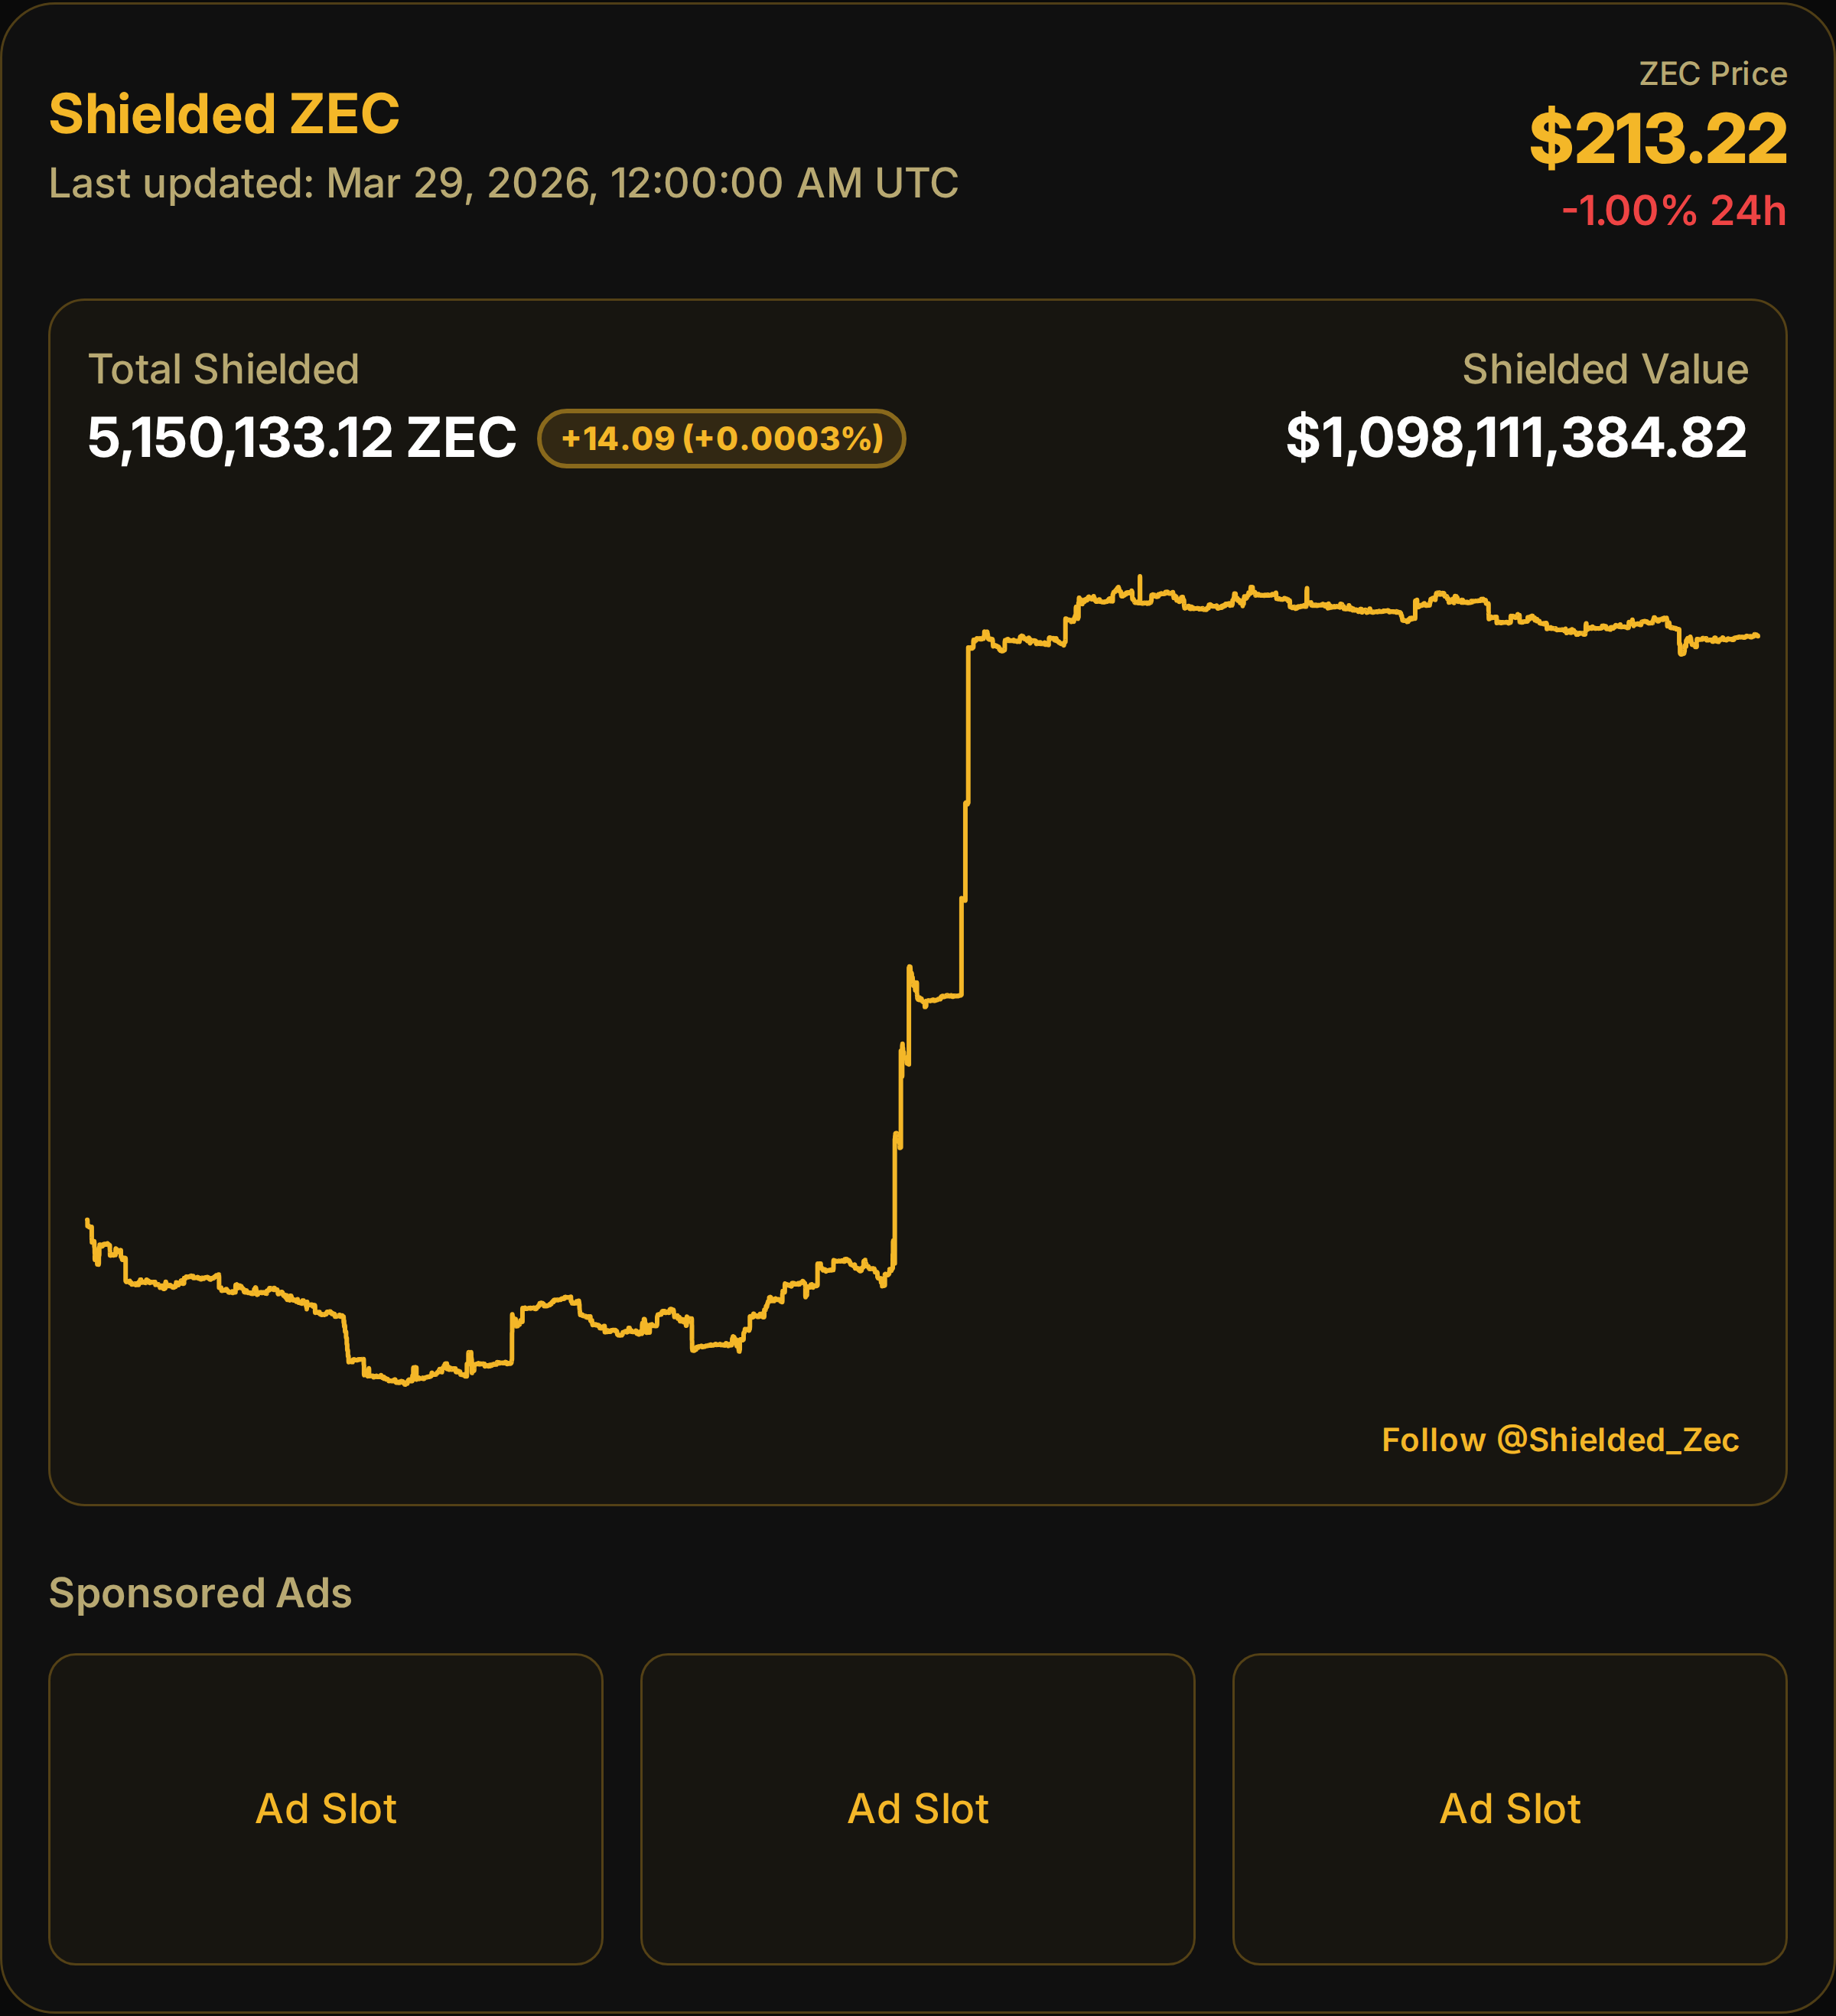Screen dimensions: 1836x2016
Task: Click the $213.22 ZEC price value
Action: pyautogui.click(x=1657, y=138)
